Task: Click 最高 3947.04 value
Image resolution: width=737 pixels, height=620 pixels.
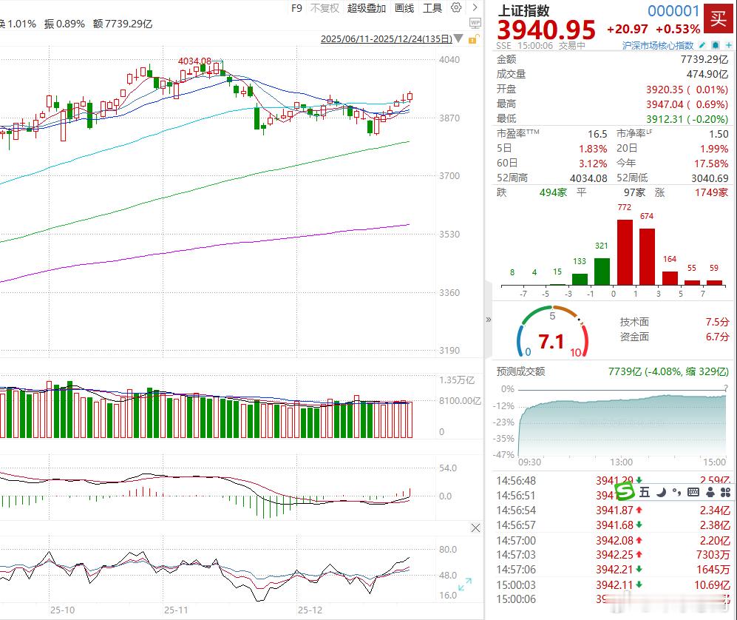Action: coord(687,104)
